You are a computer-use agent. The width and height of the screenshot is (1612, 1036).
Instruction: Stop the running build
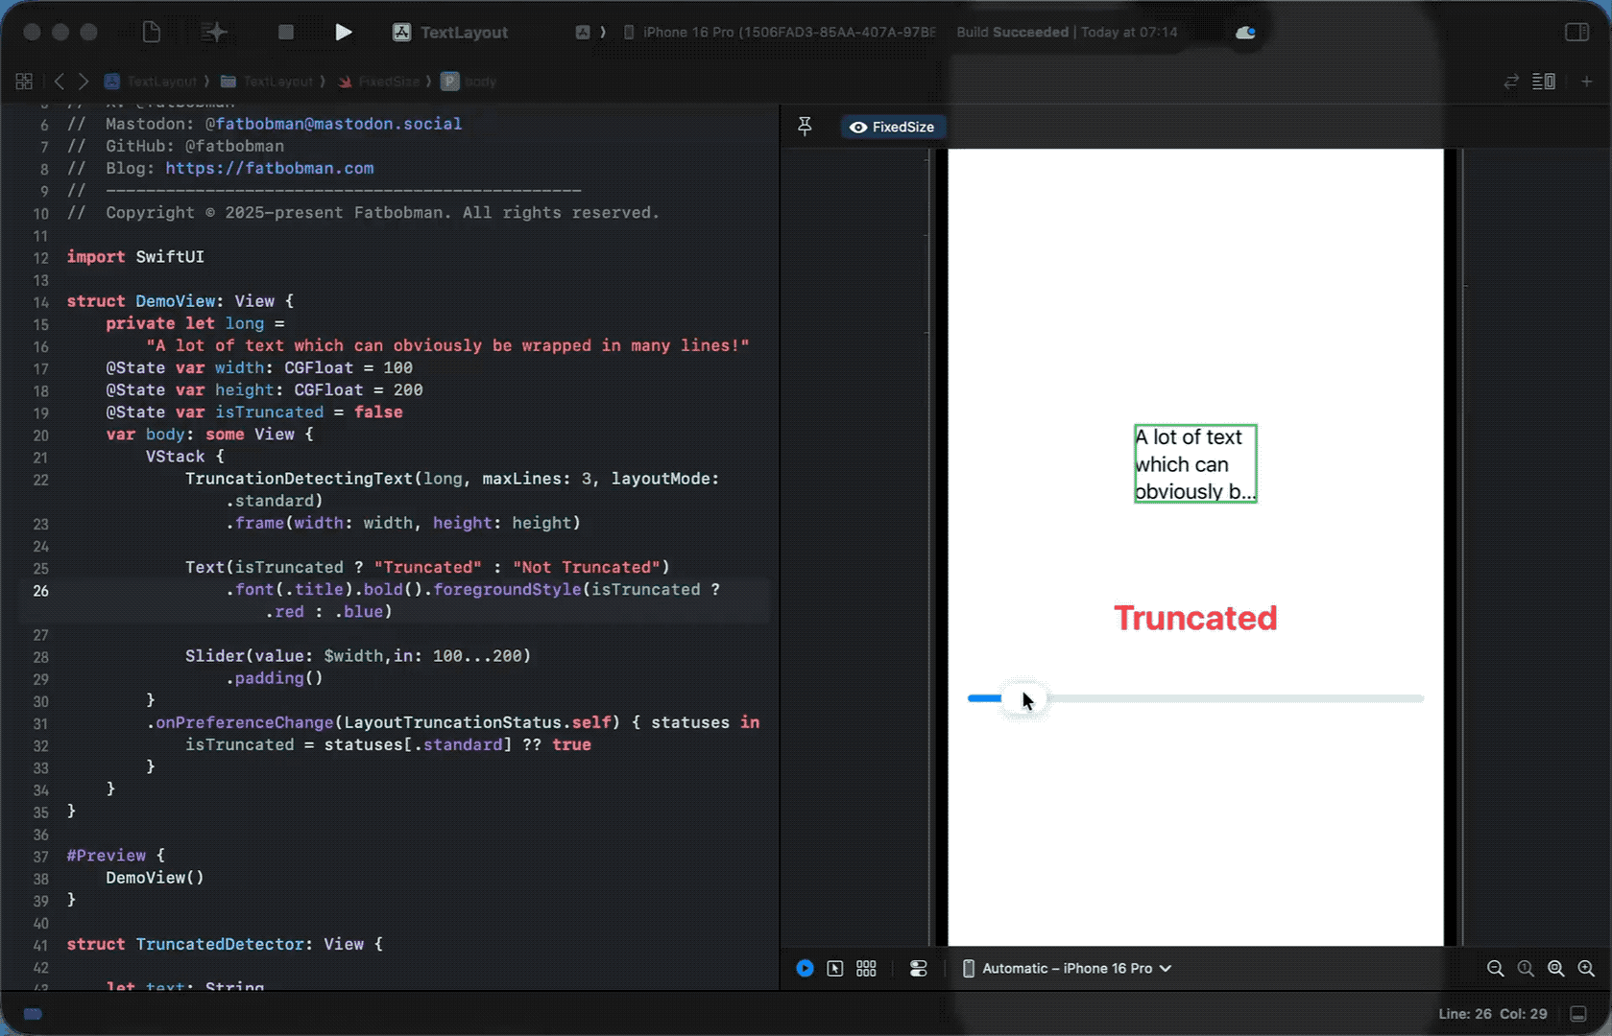click(x=285, y=33)
